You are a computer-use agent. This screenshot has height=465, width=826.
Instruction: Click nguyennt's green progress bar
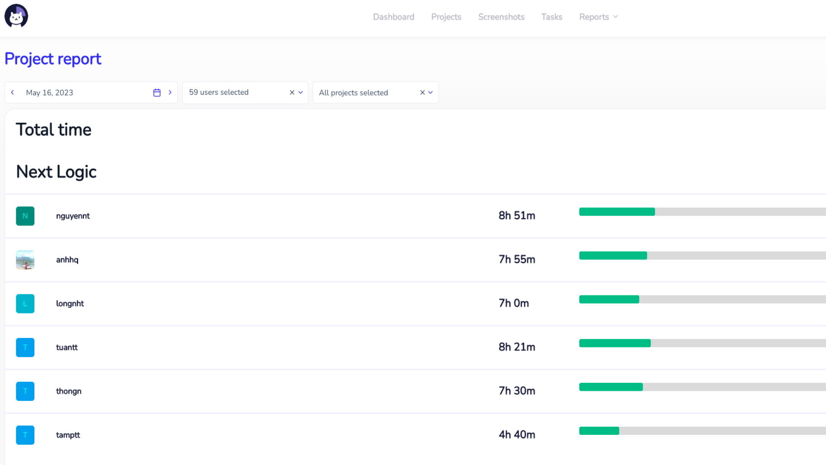tap(616, 212)
